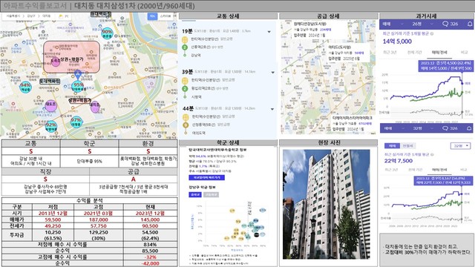
Task: Click the info icon beside the 22억 7,500 caption
Action: [x=432, y=154]
